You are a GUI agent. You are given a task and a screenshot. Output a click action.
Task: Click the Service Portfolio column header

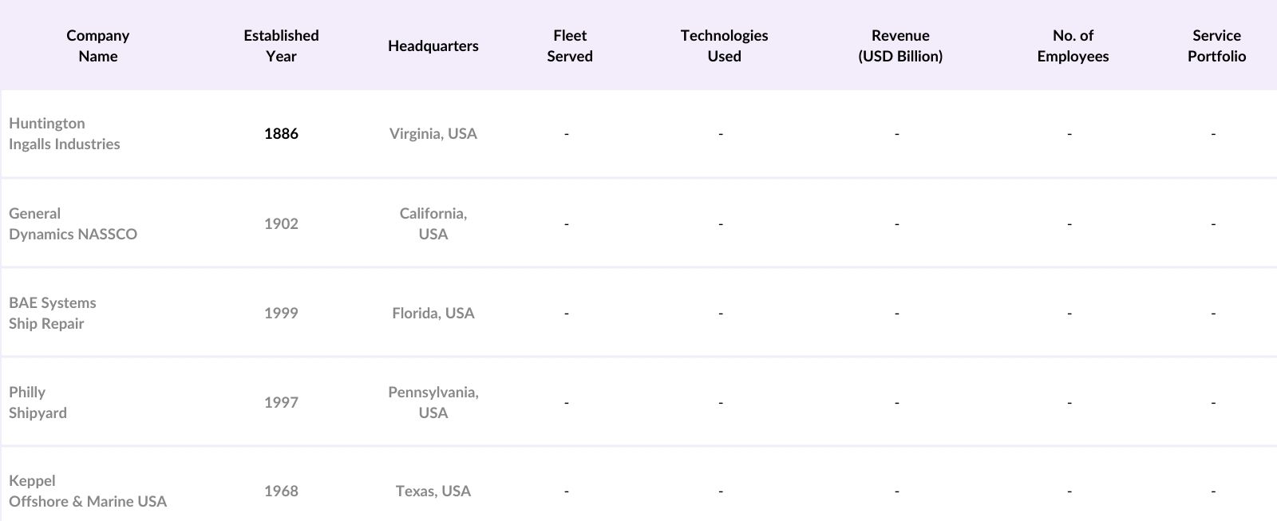pos(1216,45)
